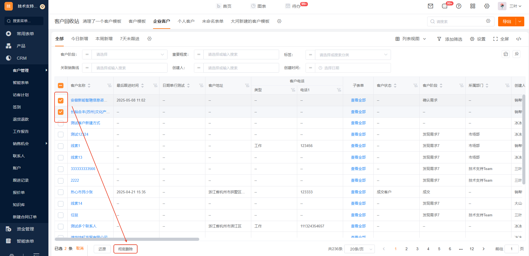Open the help question mark icon

(459, 6)
